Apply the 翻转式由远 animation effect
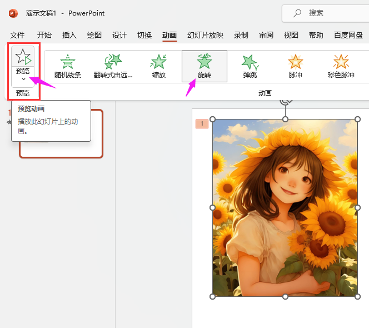 point(113,66)
